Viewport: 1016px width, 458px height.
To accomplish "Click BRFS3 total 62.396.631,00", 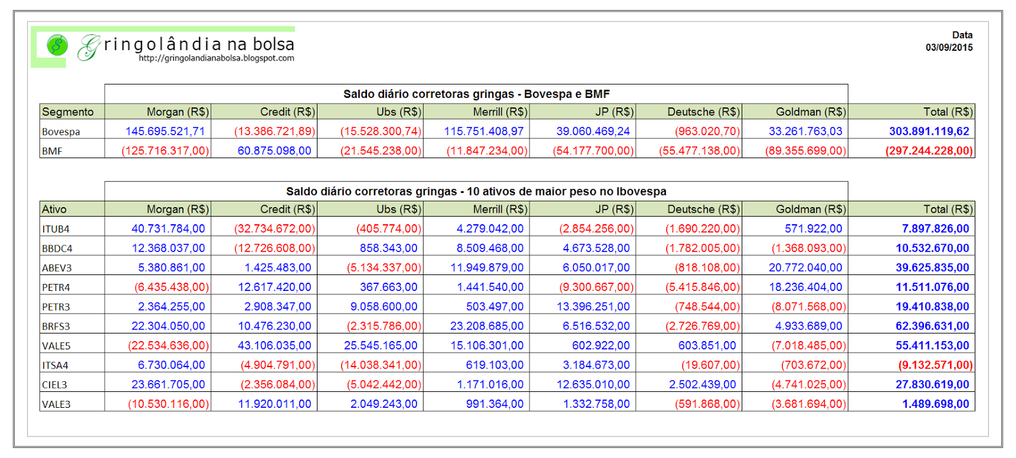I will [932, 327].
